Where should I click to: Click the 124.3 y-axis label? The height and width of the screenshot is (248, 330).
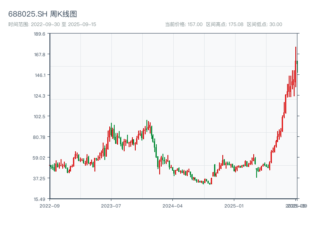40,96
